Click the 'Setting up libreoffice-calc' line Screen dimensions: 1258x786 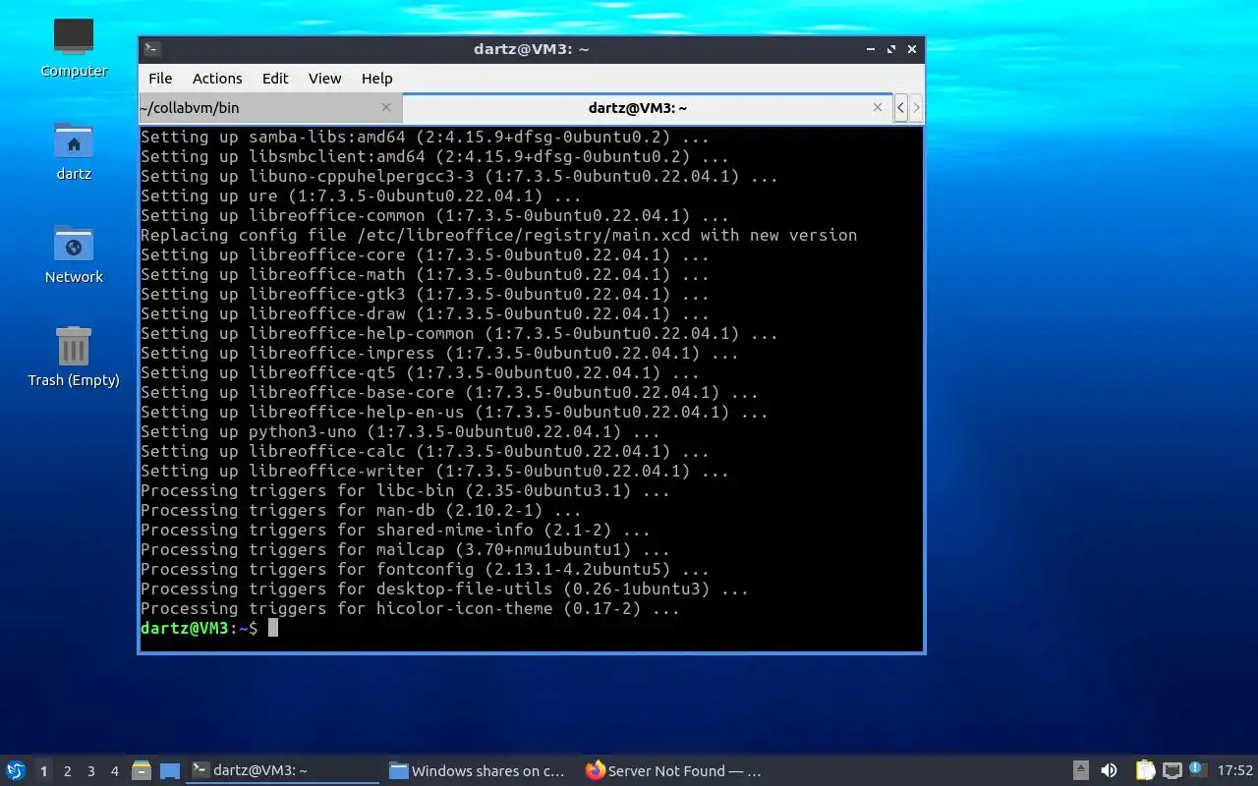tap(425, 451)
